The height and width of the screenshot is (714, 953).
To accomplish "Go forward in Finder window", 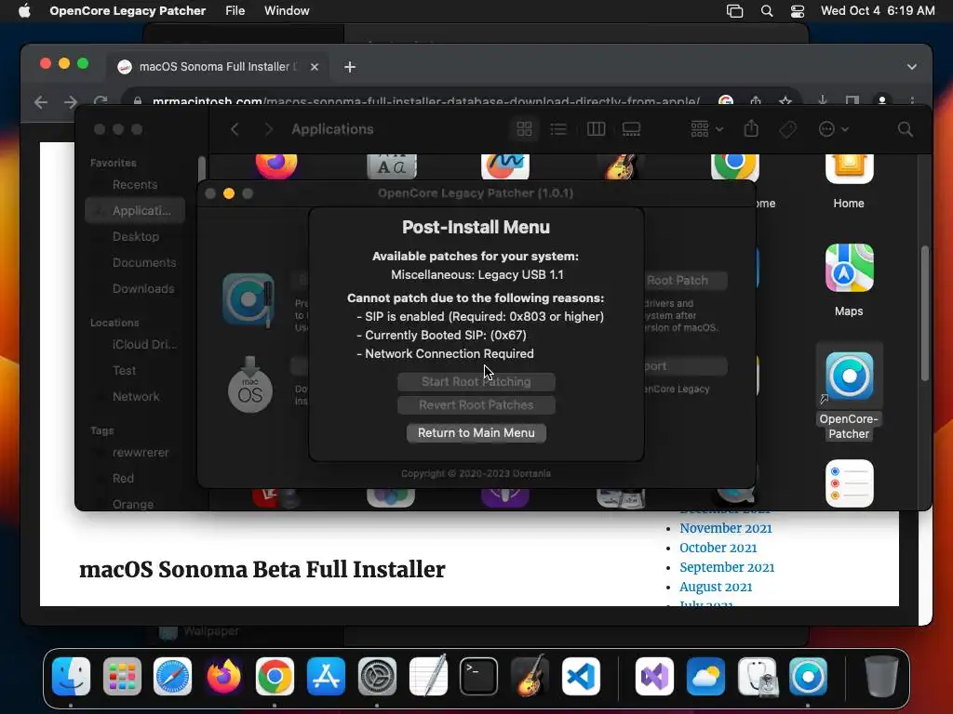I will [x=268, y=128].
